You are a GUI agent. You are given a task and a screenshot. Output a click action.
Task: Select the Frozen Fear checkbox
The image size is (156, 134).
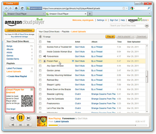(40, 61)
